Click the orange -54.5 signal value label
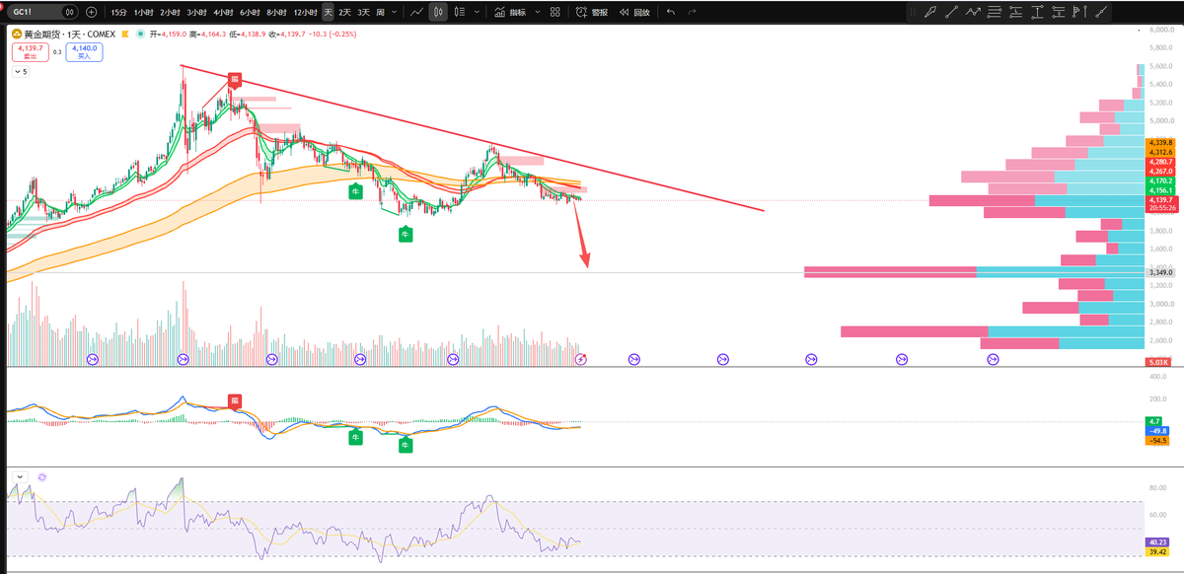 click(x=1156, y=441)
